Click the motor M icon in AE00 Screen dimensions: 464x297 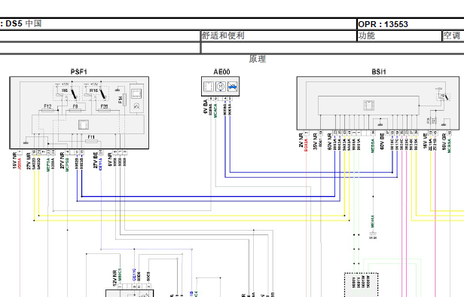pos(221,87)
